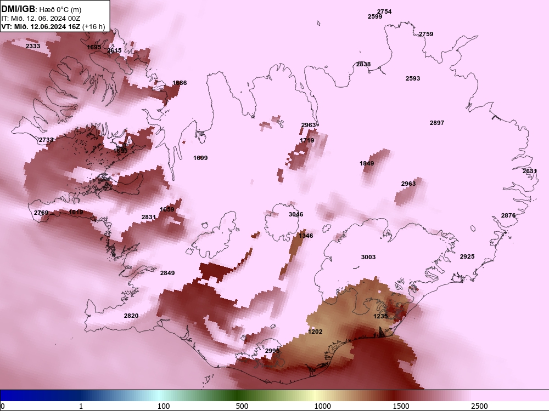
Task: Click the 500 tick on the color scale
Action: tap(242, 406)
